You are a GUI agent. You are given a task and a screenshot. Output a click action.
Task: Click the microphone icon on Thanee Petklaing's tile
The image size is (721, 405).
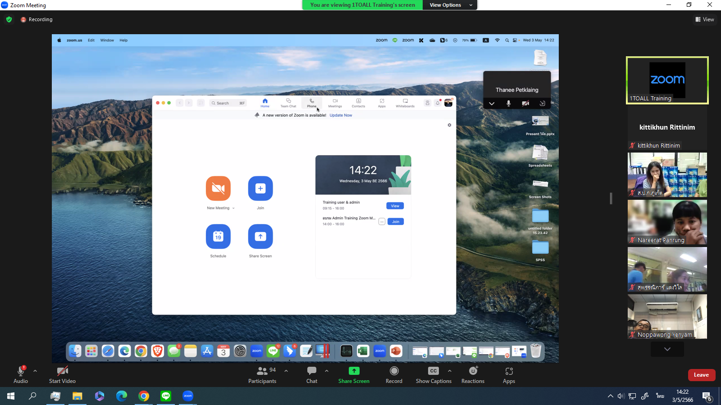[508, 103]
